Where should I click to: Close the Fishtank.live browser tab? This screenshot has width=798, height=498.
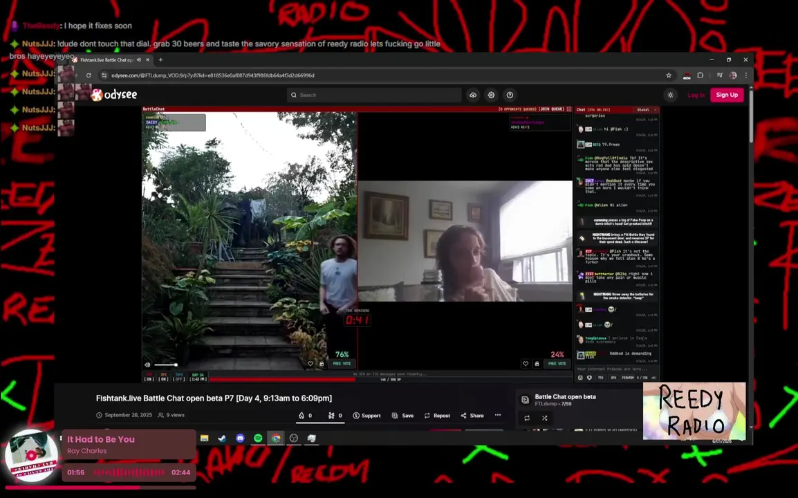pyautogui.click(x=147, y=59)
